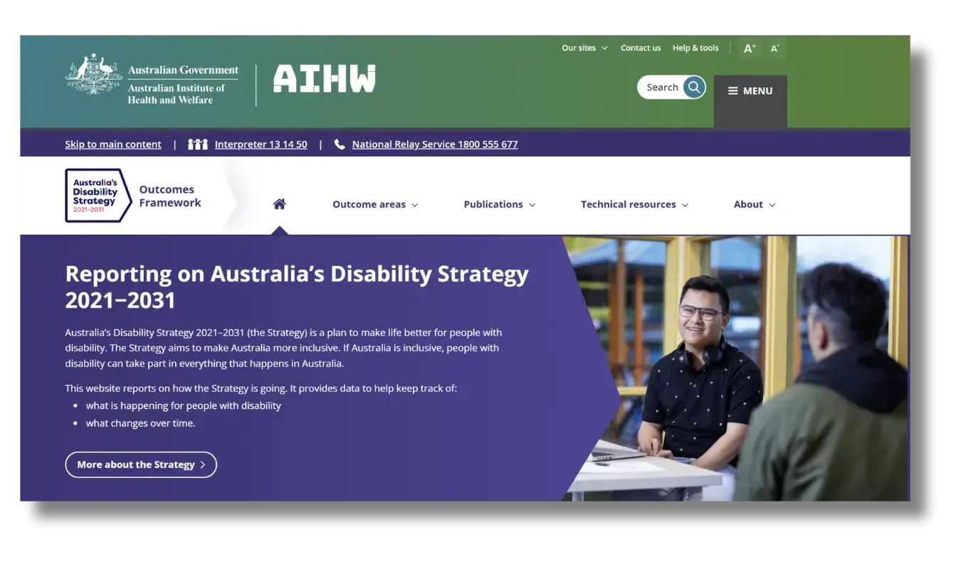Image resolution: width=961 pixels, height=569 pixels.
Task: Click Australia's Disability Strategy badge logo
Action: click(x=98, y=196)
